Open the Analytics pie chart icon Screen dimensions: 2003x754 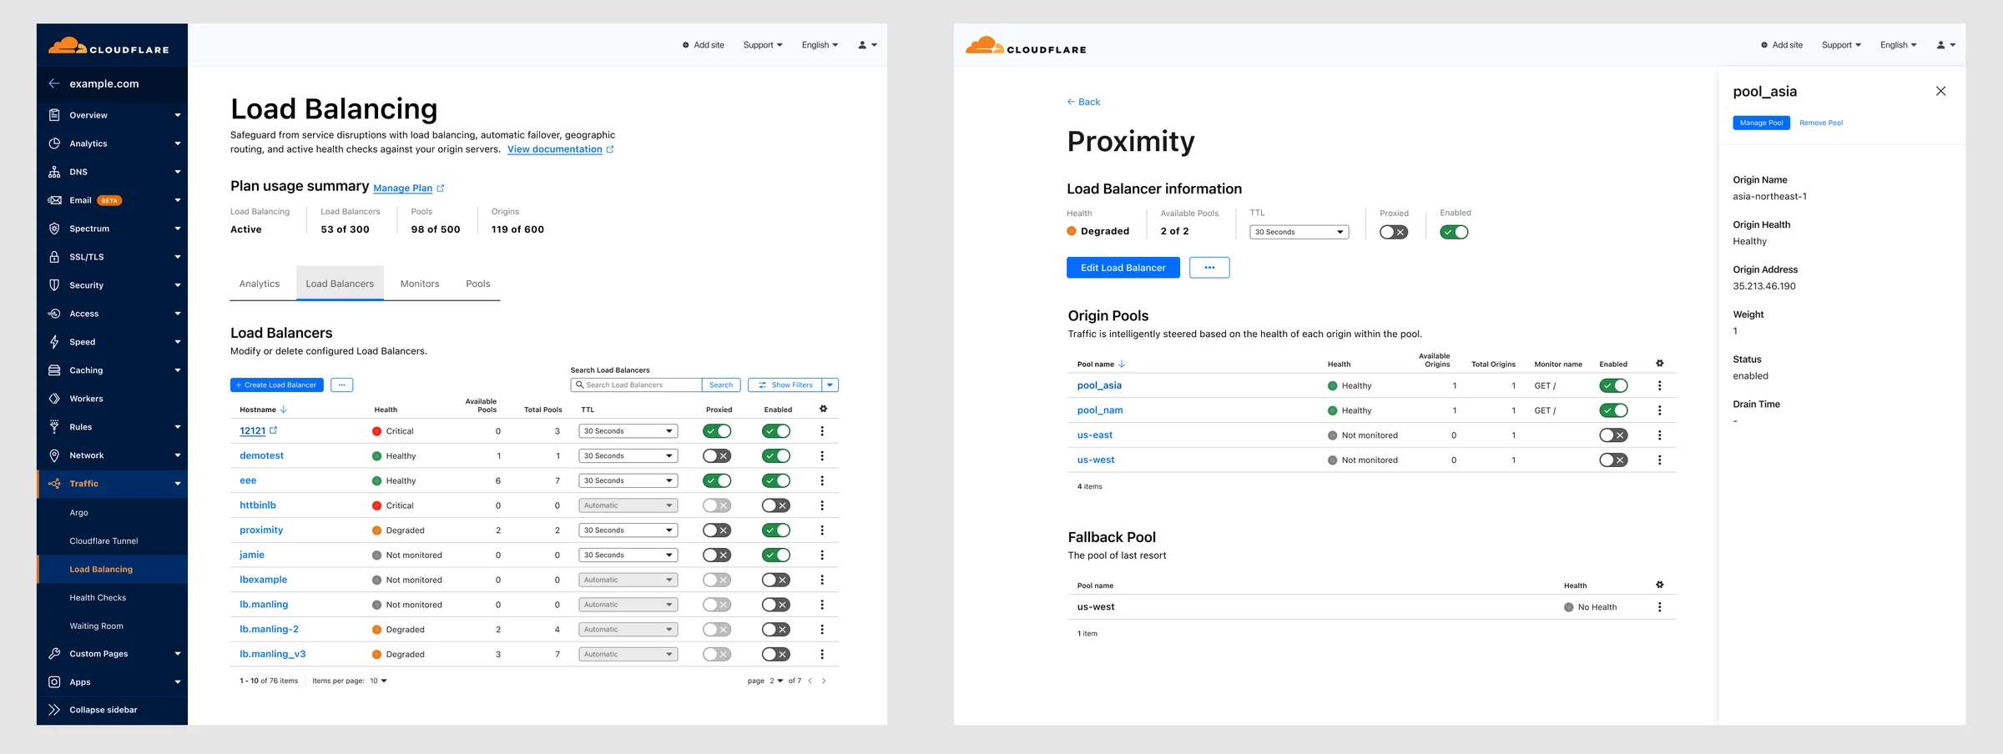54,143
